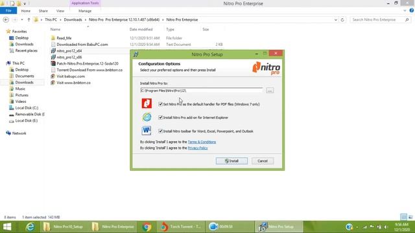Image resolution: width=415 pixels, height=233 pixels.
Task: Select Torrent Download From www.bnbtorr.co file
Action: pyautogui.click(x=89, y=70)
